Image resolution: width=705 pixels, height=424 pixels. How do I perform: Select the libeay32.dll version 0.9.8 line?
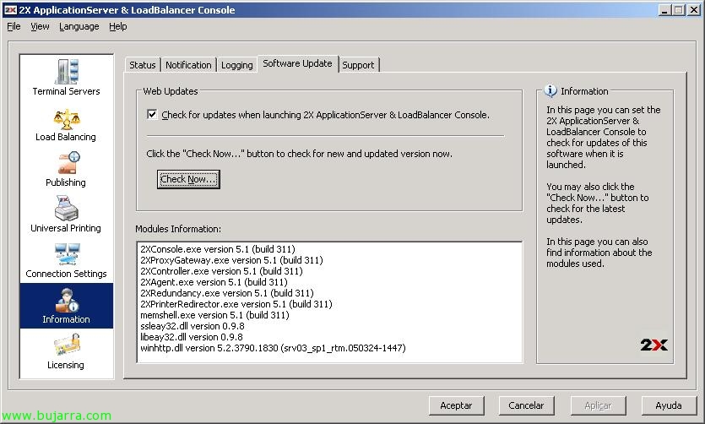(191, 337)
